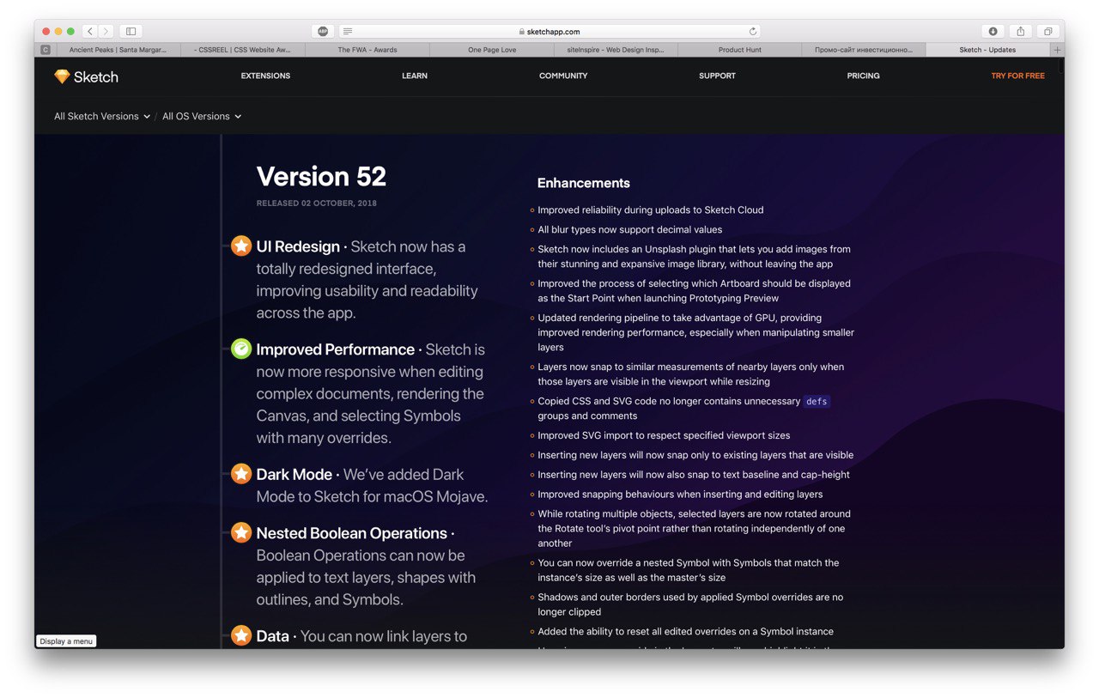Click the Improved Performance feature title
This screenshot has height=698, width=1099.
coord(335,349)
